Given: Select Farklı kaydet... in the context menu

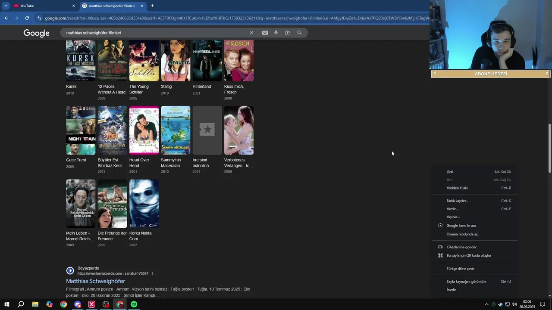Looking at the screenshot, I should pos(474,201).
